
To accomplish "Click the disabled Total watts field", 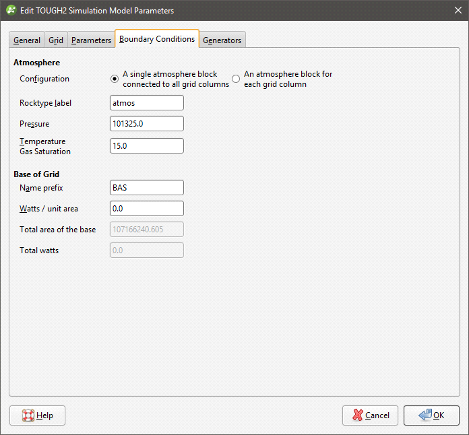I will (147, 250).
